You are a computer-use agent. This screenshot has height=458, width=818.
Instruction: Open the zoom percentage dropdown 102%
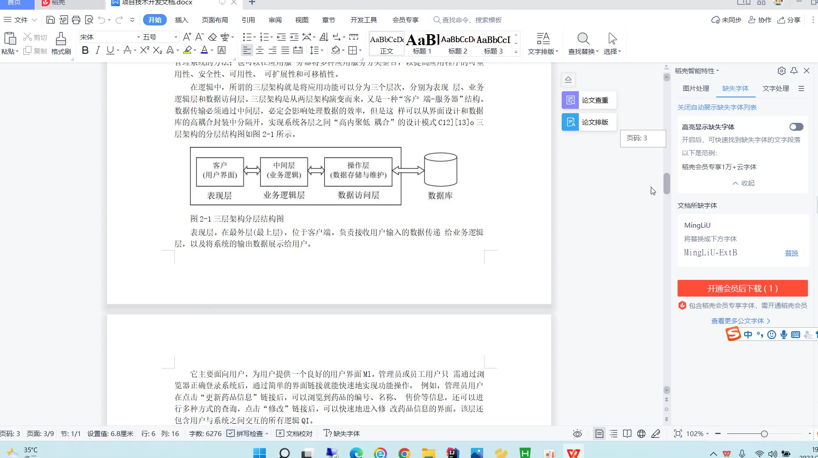[x=698, y=433]
